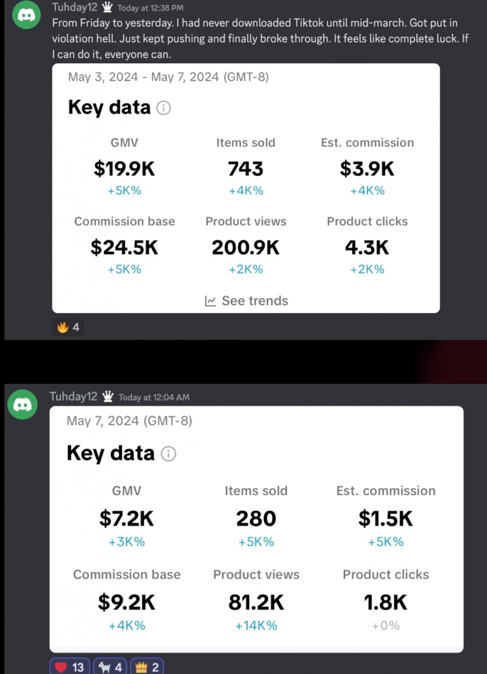487x674 pixels.
Task: Click the info icon beside top Key data
Action: [x=164, y=108]
